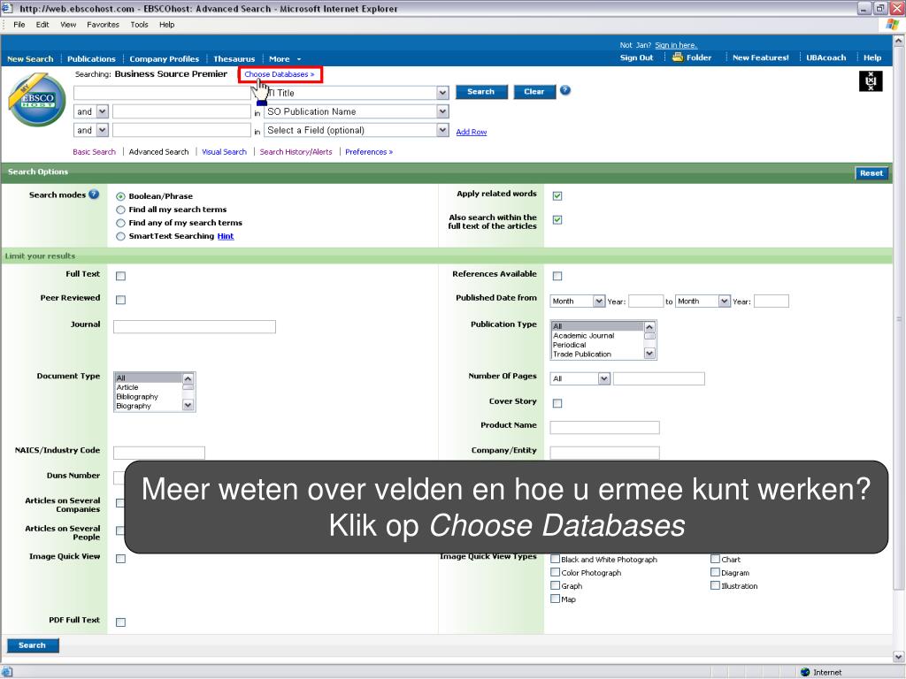Click the Journal input field
Viewport: 906px width, 679px height.
click(x=195, y=327)
